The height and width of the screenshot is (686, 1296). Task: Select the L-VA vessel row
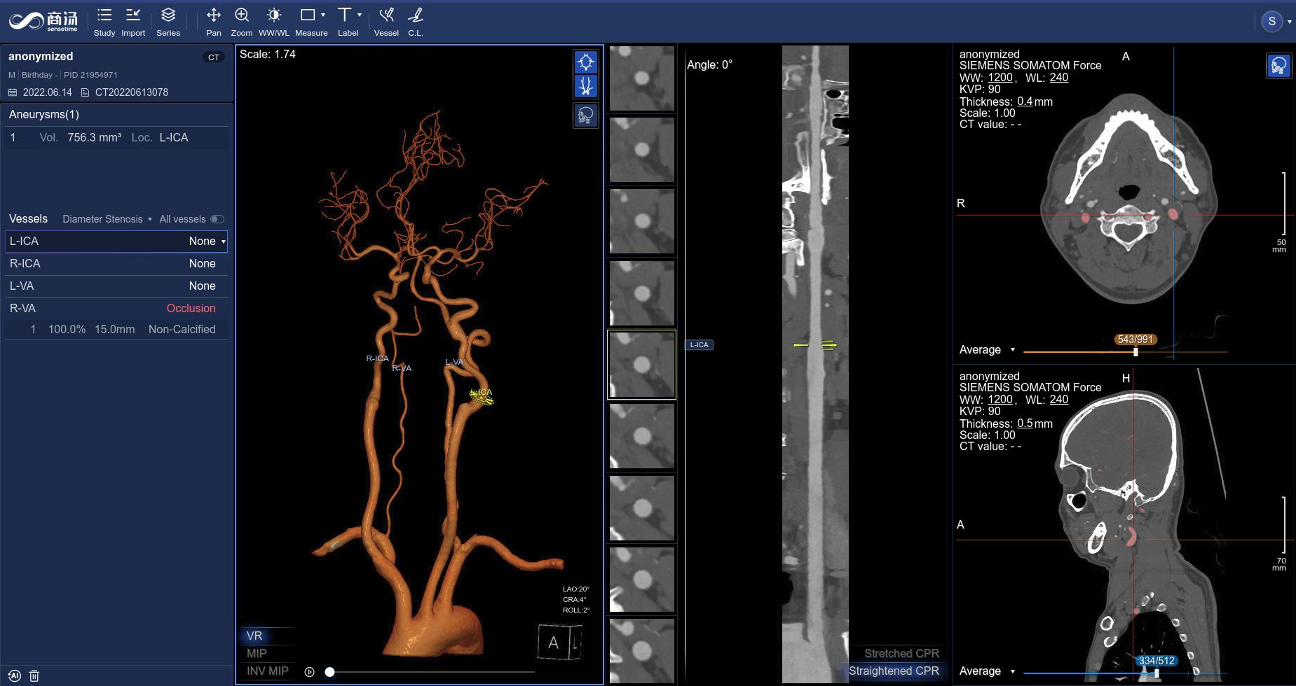pyautogui.click(x=116, y=286)
